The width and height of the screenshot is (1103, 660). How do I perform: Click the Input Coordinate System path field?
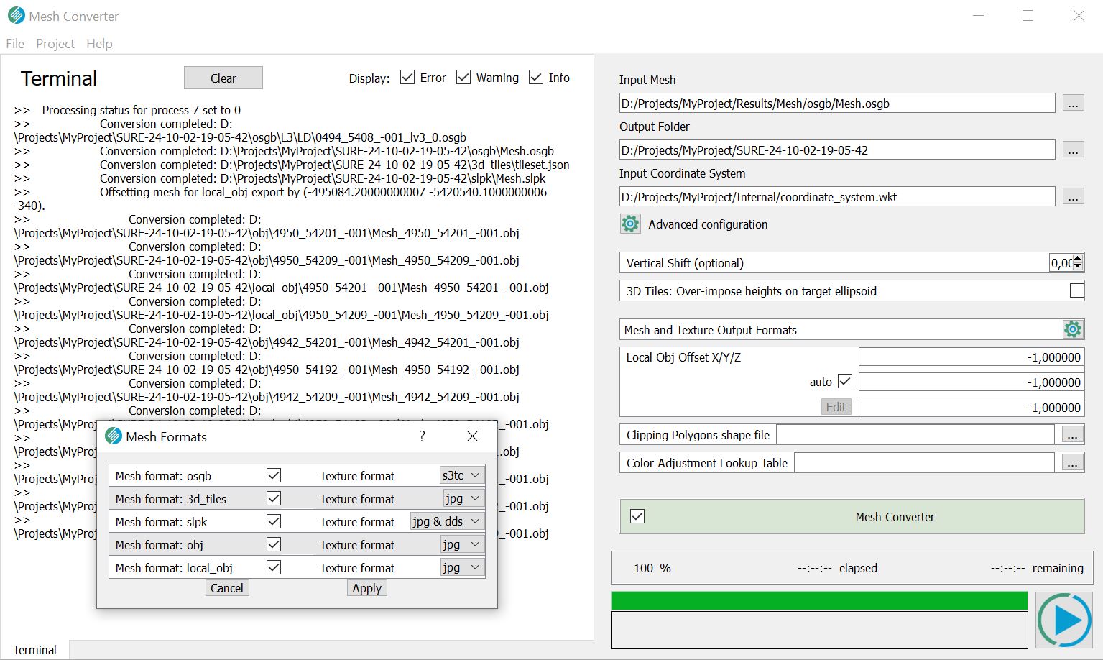click(x=837, y=196)
